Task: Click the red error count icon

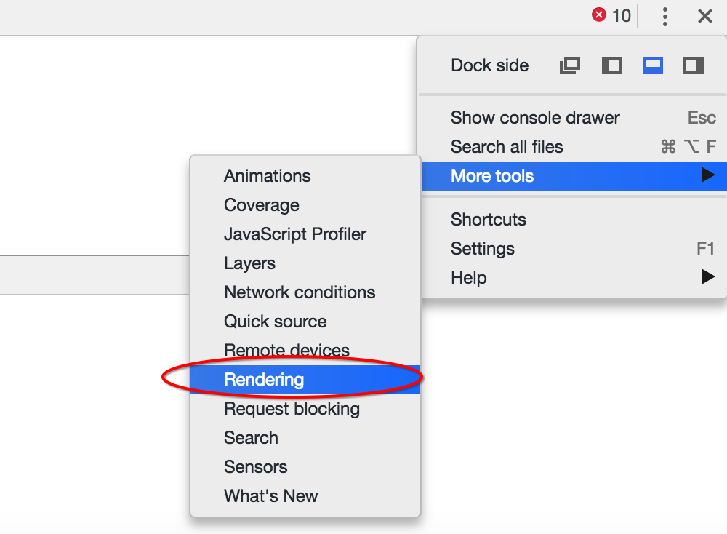Action: 599,15
